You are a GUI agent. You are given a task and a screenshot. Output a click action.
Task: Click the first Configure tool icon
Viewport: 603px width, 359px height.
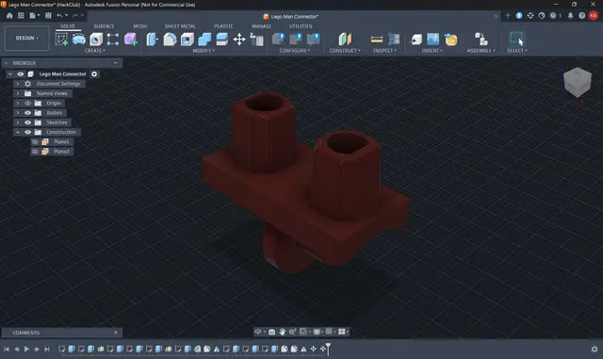click(x=279, y=39)
